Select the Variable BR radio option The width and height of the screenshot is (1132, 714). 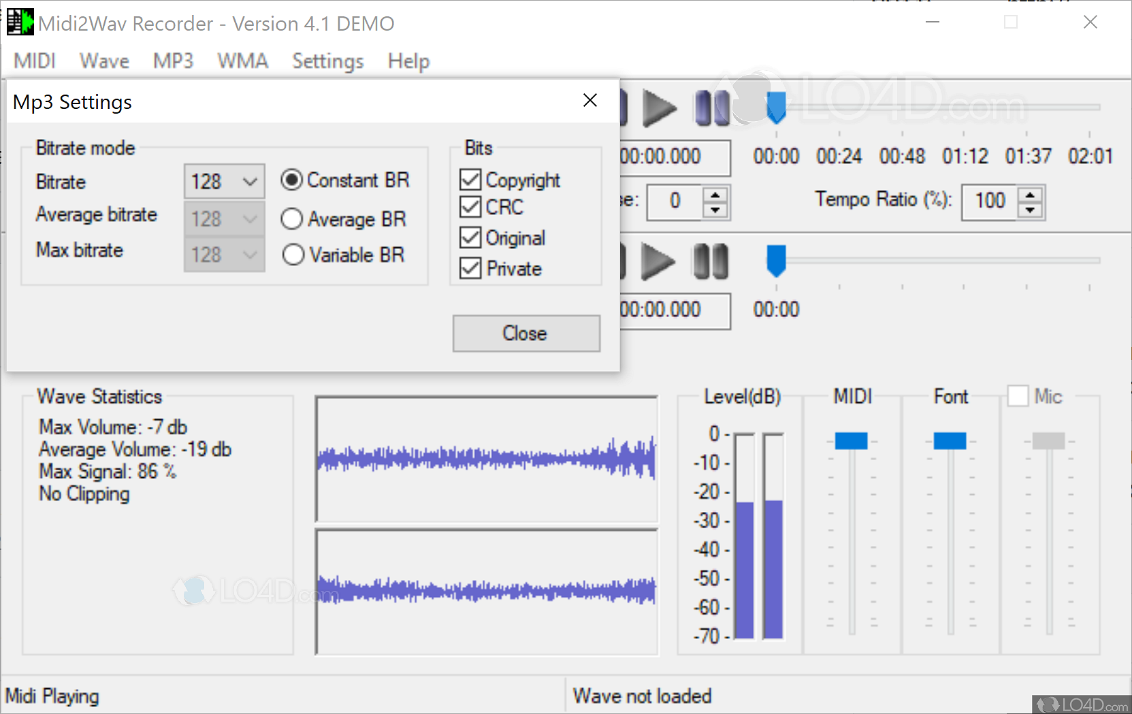point(293,255)
